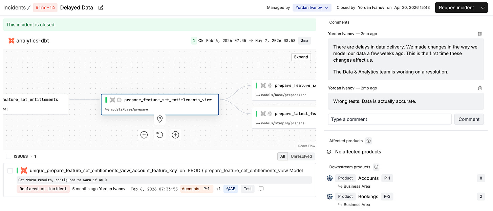
Task: Click the Type a comment input field
Action: click(x=390, y=119)
